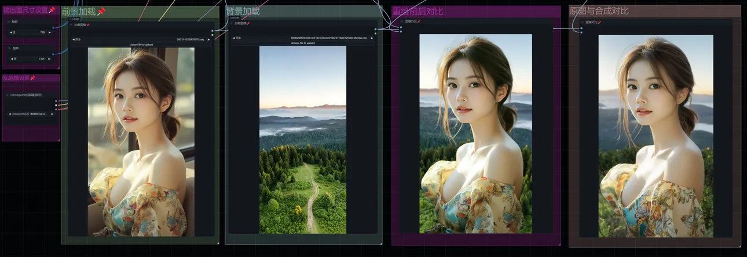747x257 pixels.
Task: Collapse the Checkpoint加载器(简易) node dot
Action: [x=7, y=95]
